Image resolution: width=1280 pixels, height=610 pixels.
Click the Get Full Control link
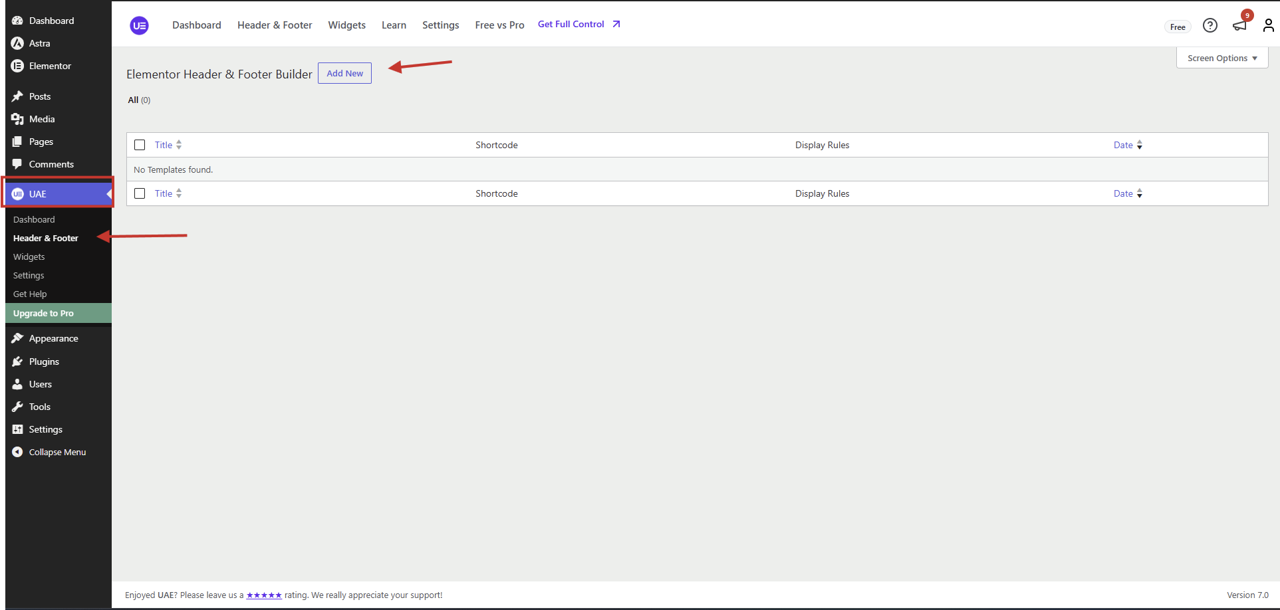pos(571,24)
